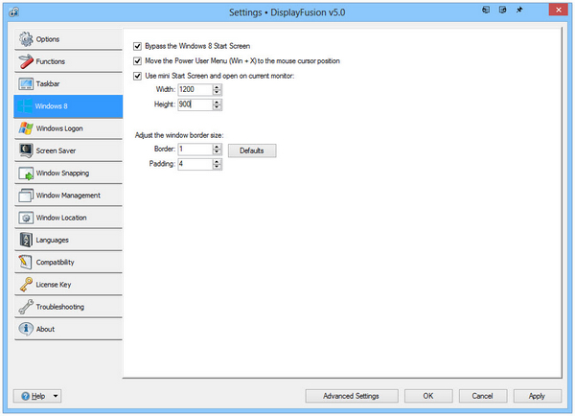Increase Padding value with up arrow
This screenshot has height=416, width=575.
tap(217, 161)
